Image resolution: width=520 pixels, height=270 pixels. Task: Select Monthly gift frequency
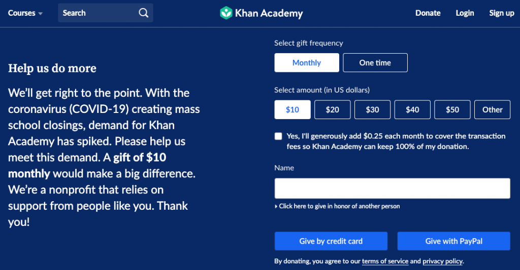pos(307,63)
